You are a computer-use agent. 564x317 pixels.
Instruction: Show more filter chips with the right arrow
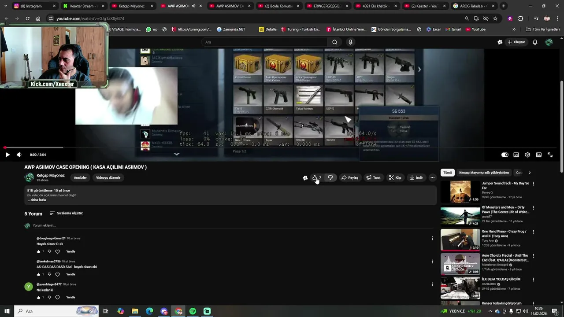point(529,173)
